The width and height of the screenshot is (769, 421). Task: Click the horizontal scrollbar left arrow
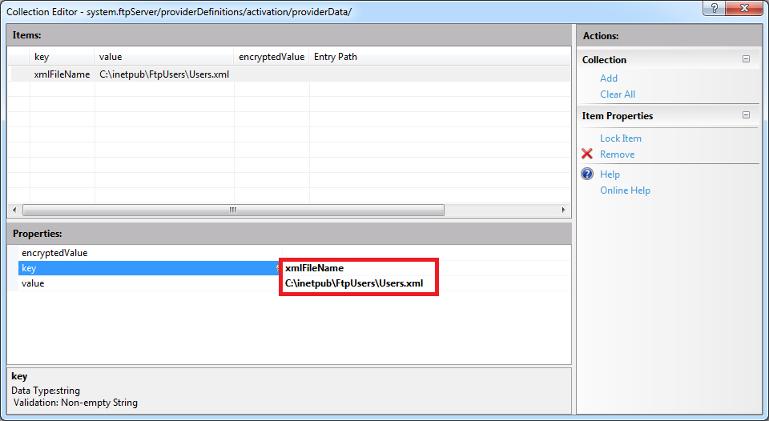click(x=14, y=210)
